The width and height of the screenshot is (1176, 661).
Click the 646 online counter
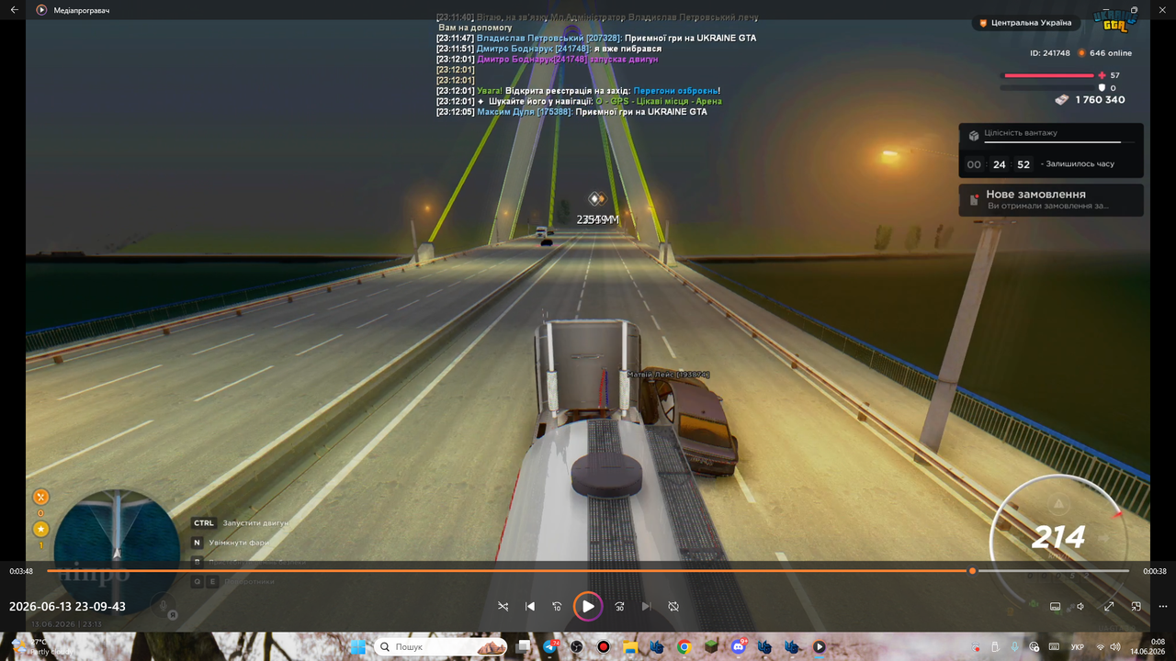pos(1105,53)
